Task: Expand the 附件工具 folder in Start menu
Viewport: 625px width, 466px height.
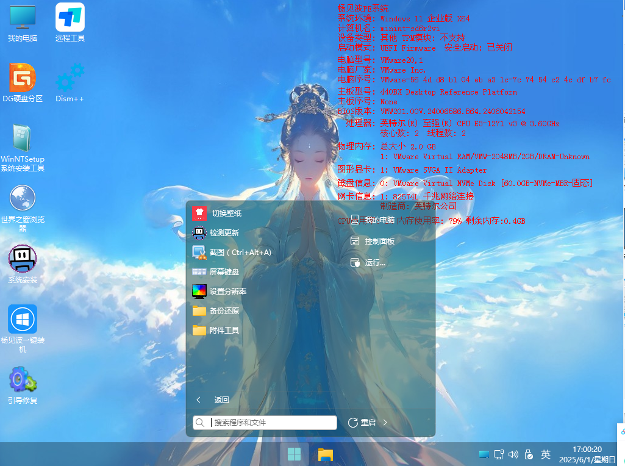Action: click(224, 331)
